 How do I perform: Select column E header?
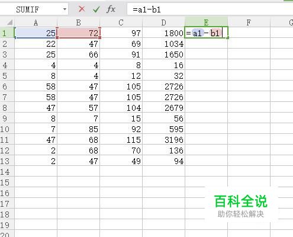tap(206, 23)
